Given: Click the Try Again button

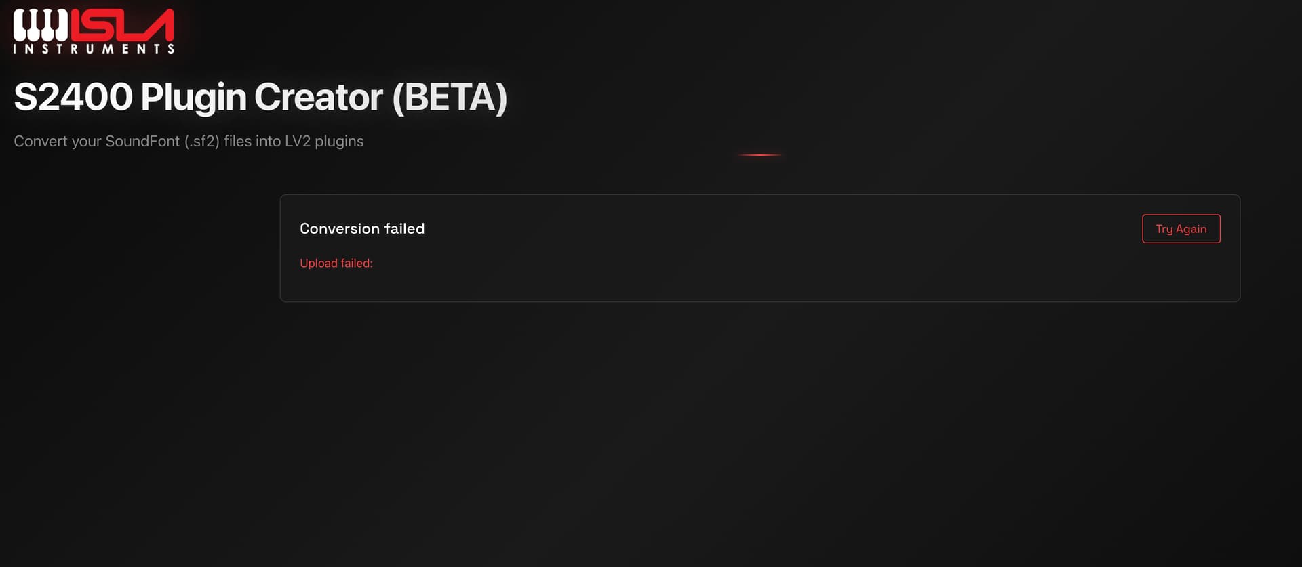Looking at the screenshot, I should [x=1181, y=229].
